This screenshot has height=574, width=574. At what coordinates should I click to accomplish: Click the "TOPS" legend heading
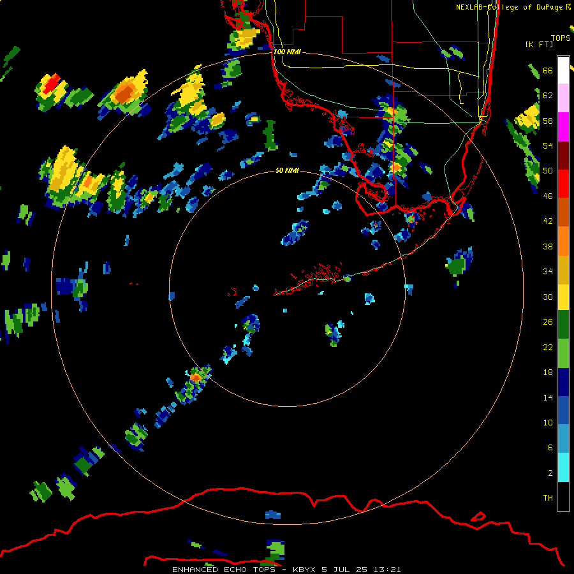click(x=561, y=38)
